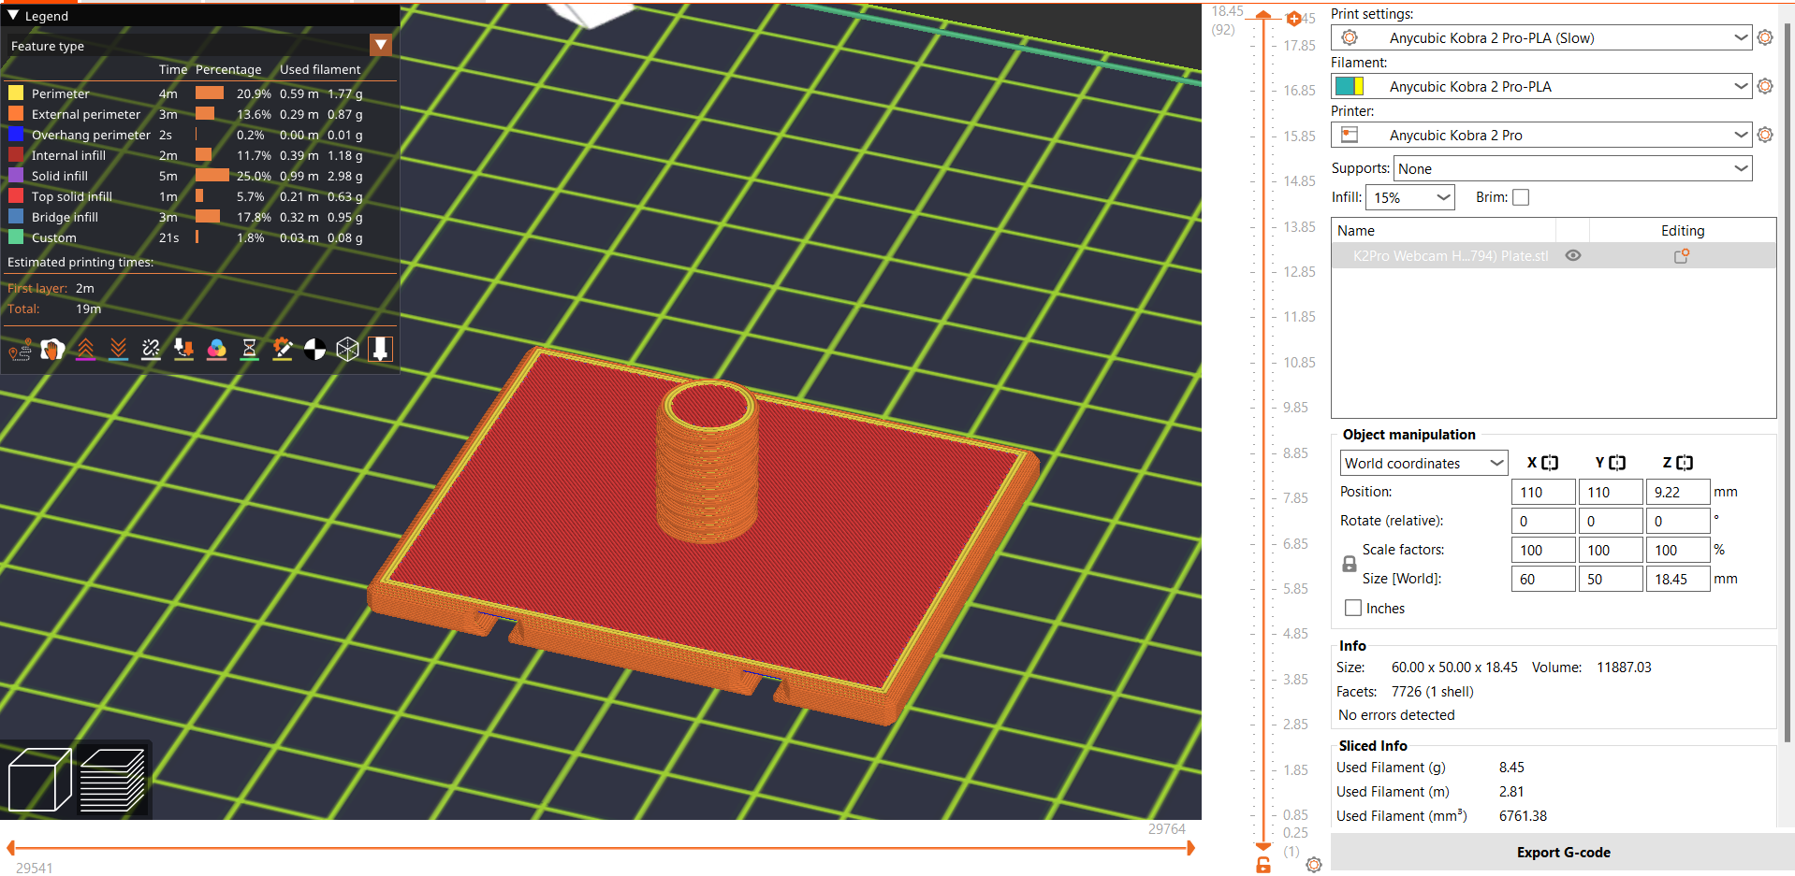Open printer settings tab via gear icon
The image size is (1795, 876).
(x=1765, y=135)
